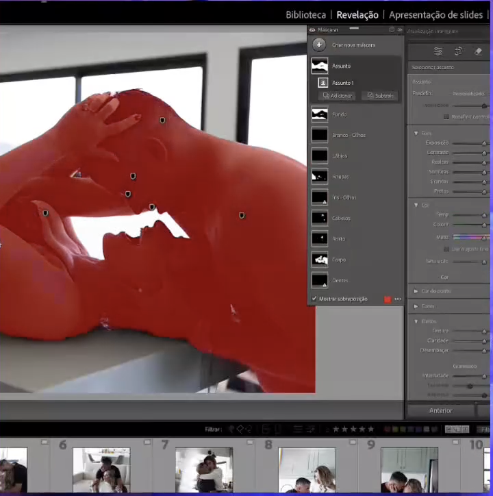Click the badge icon above thumbnail 7

tap(250, 442)
